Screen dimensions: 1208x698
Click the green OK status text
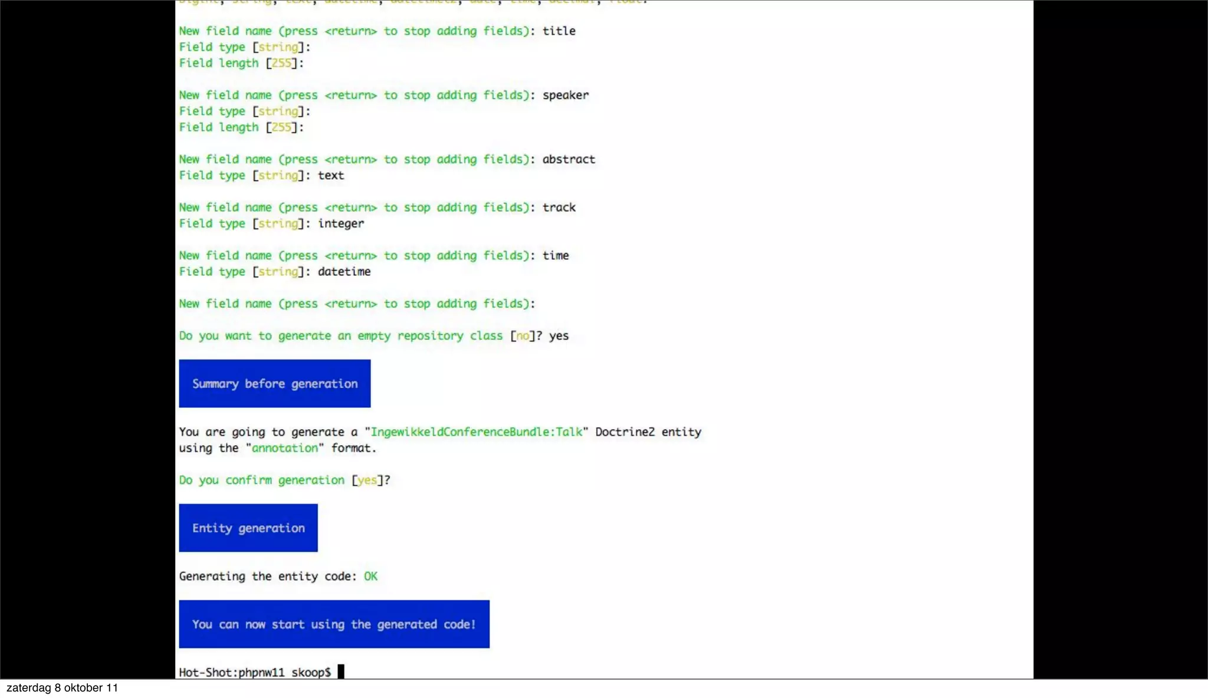tap(370, 576)
